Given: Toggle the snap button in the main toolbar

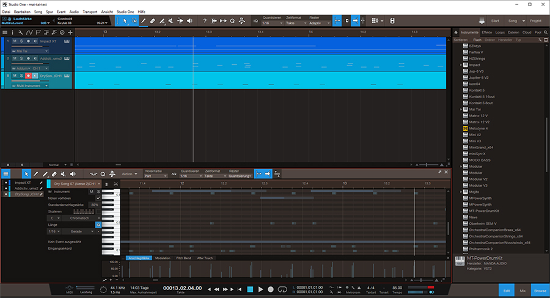Looking at the screenshot, I should click(337, 21).
